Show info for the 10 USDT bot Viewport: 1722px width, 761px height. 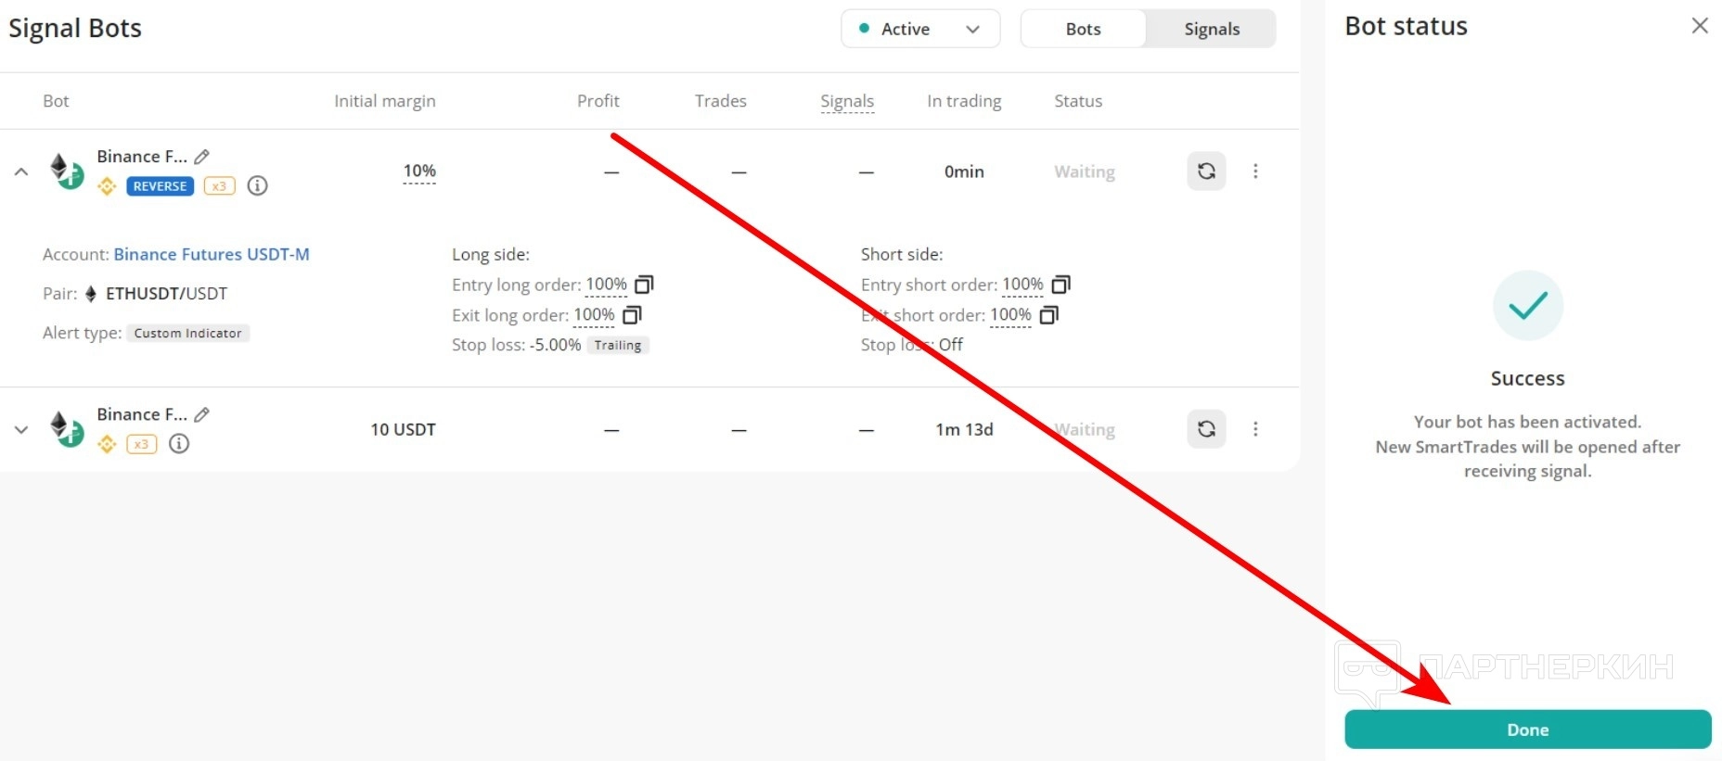point(179,444)
